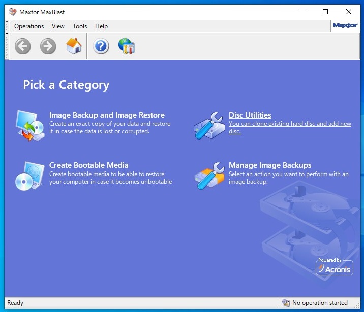Click the Manage Image Backups wrench icon
364x312 pixels.
(x=209, y=176)
